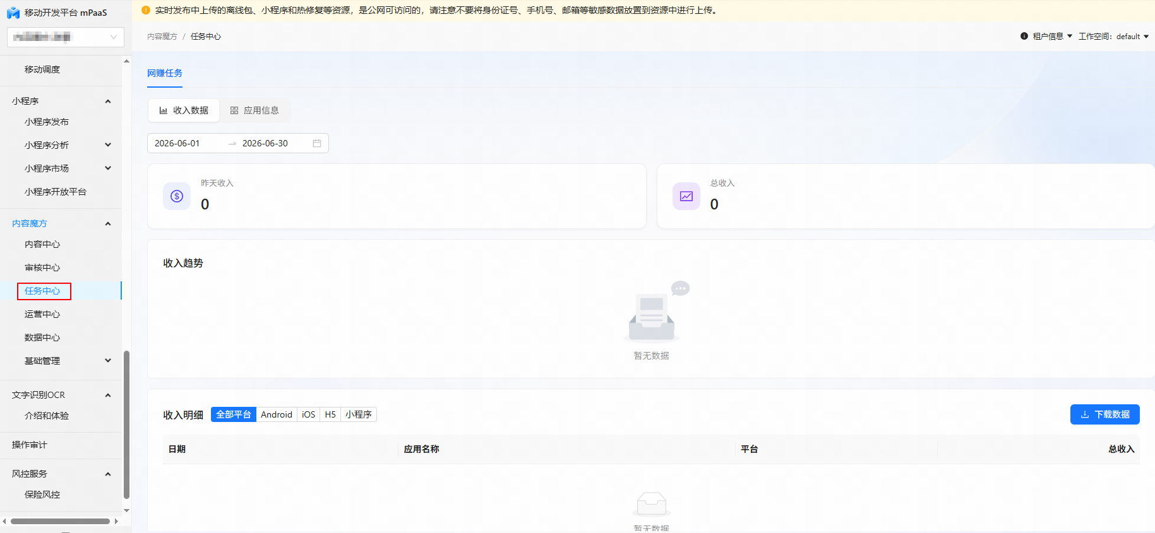Viewport: 1155px width, 533px height.
Task: Click the mPaaS logo icon
Action: [x=13, y=13]
